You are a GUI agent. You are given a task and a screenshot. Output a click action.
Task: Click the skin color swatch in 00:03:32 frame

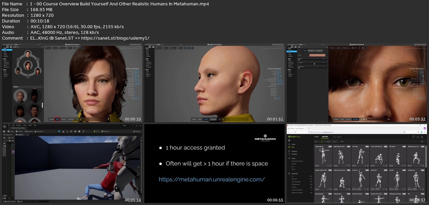(317, 55)
